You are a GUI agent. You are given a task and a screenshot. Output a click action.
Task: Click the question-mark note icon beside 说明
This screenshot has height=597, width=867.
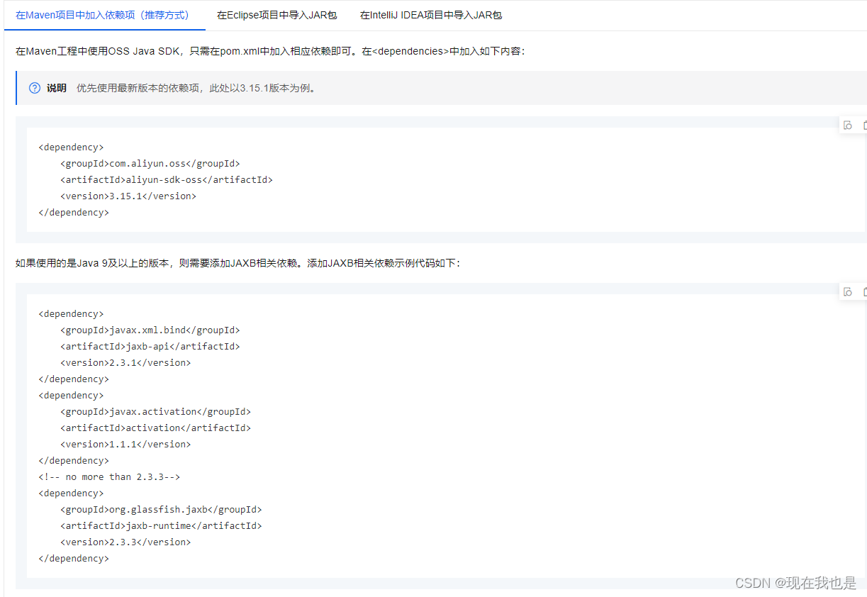pos(35,88)
